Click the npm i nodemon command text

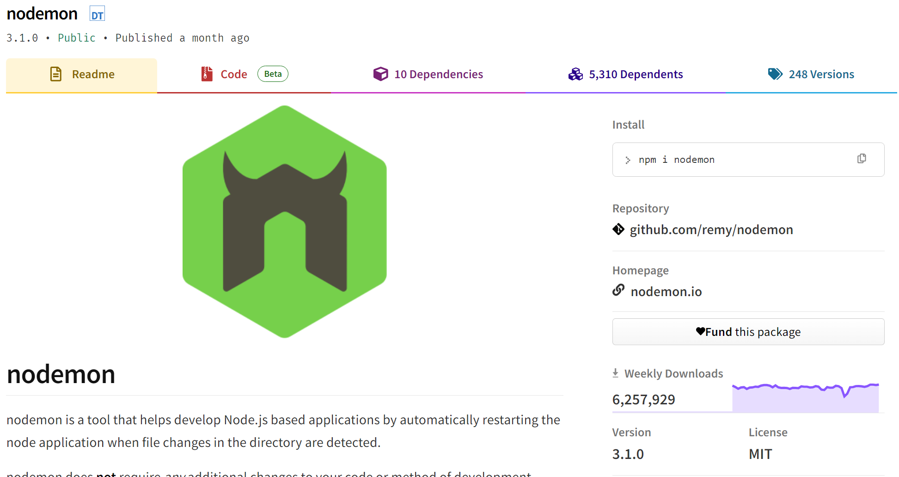(x=677, y=160)
